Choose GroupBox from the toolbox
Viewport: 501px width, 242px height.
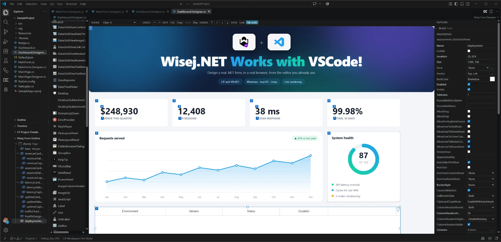coord(64,153)
